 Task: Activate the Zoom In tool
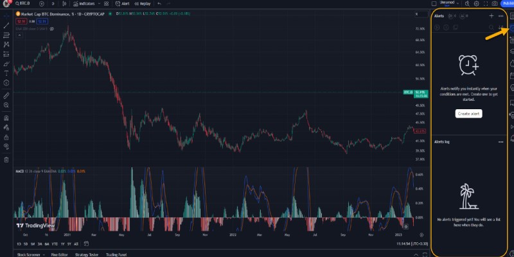6,103
